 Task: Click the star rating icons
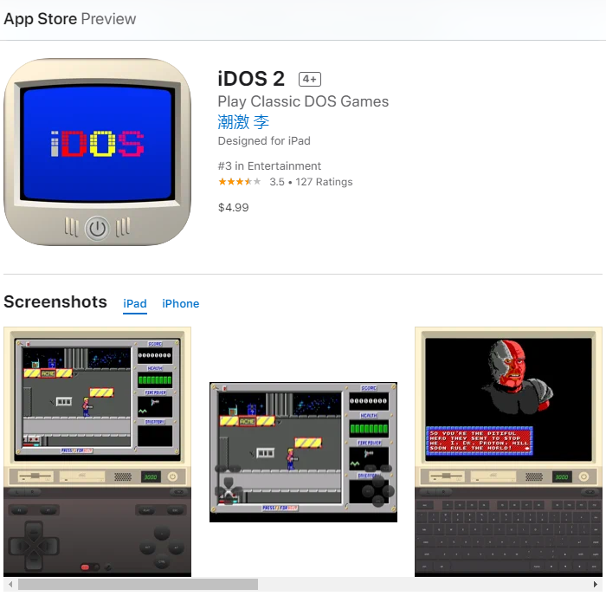(x=240, y=181)
